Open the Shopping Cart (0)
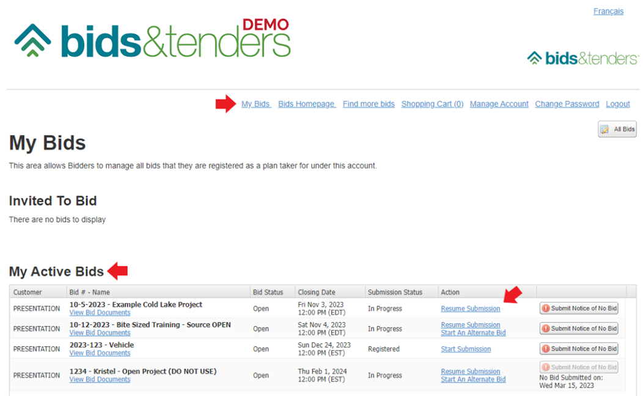This screenshot has width=643, height=396. (x=432, y=104)
